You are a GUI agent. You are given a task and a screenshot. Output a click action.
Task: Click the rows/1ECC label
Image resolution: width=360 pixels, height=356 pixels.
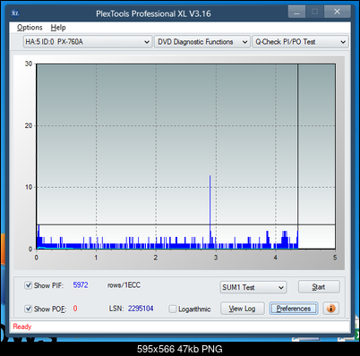(124, 285)
